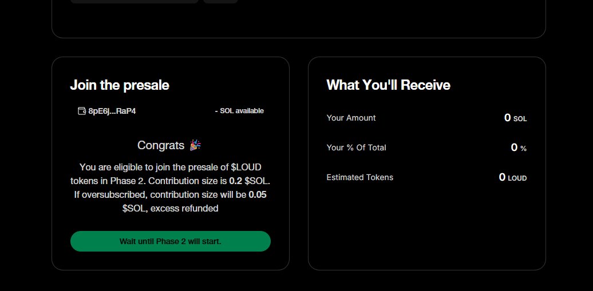Viewport: 593px width, 291px height.
Task: Select the 'Join the presale' heading
Action: pos(120,85)
